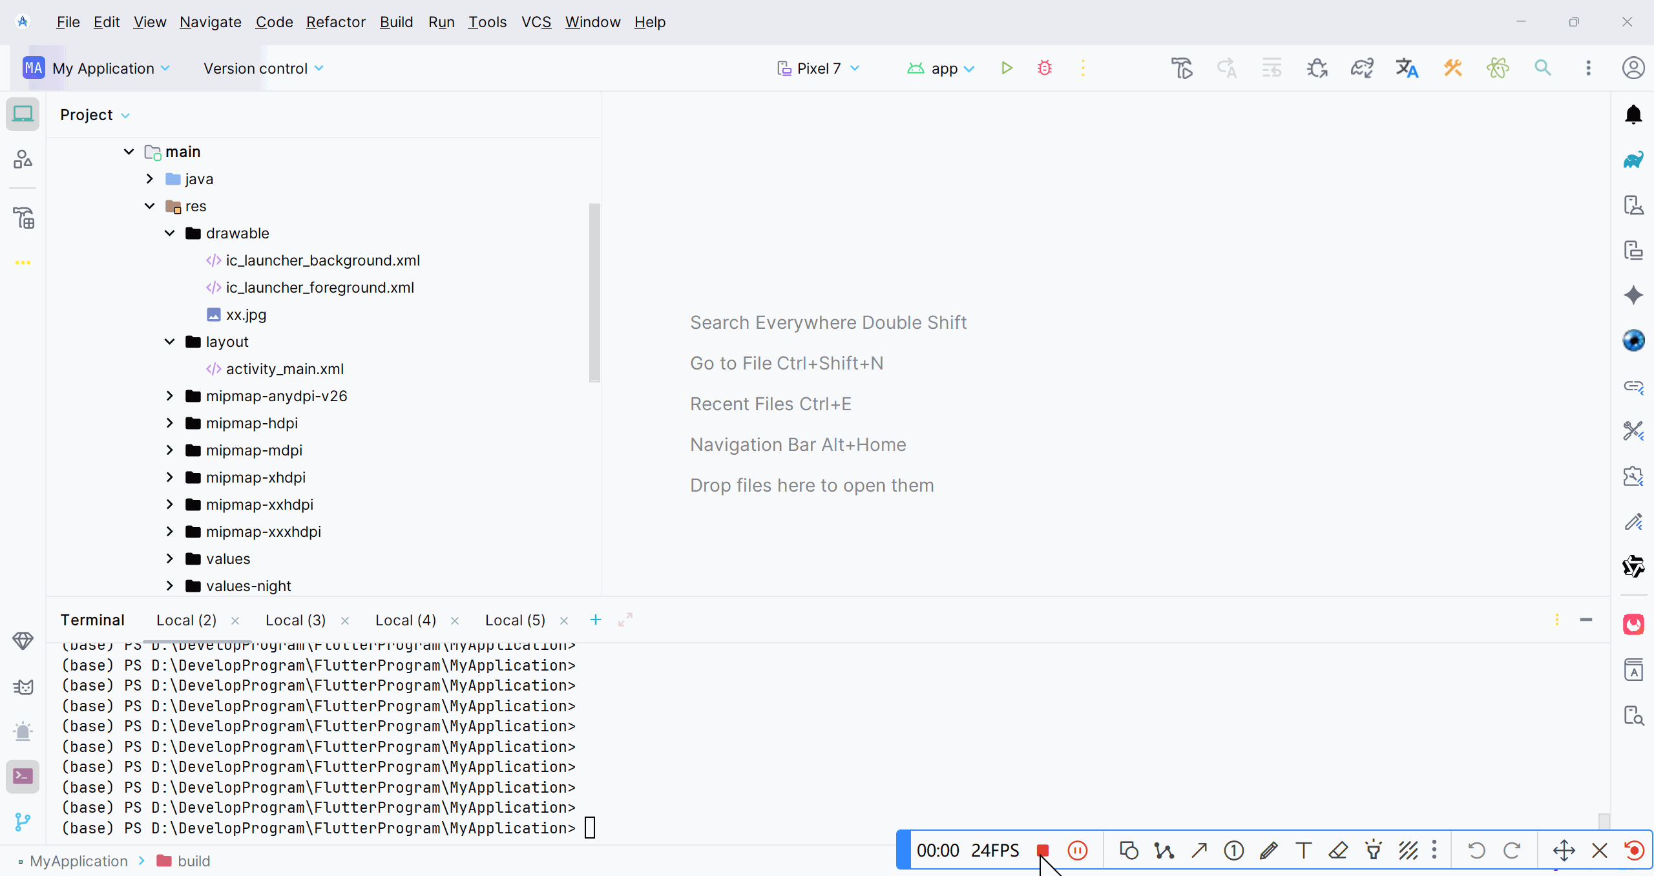Open the Logcat cat icon panel
Viewport: 1654px width, 876px height.
(23, 686)
